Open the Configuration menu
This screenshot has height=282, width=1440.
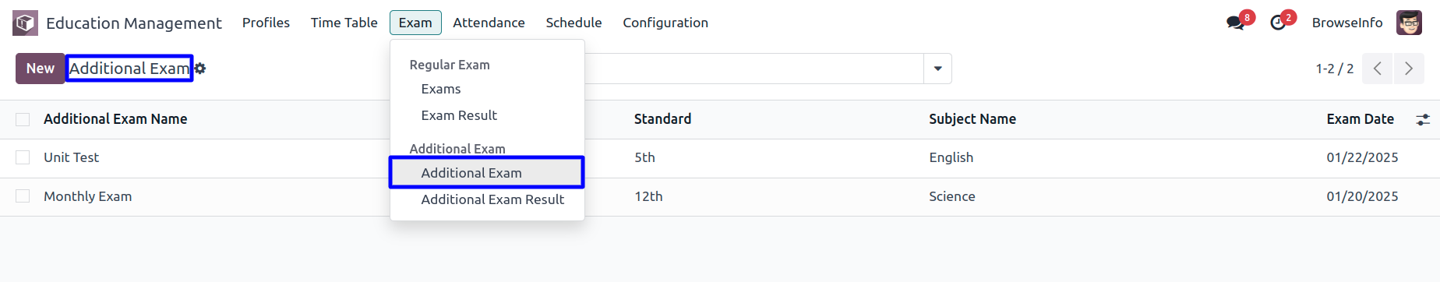(x=665, y=23)
